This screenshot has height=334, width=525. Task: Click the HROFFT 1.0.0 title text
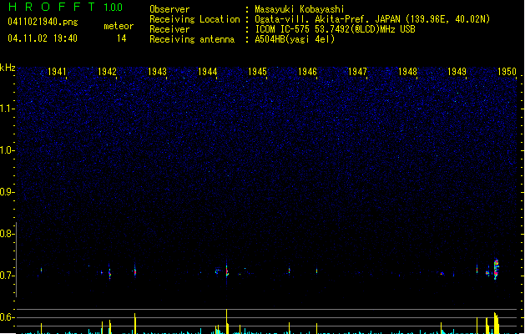(x=65, y=7)
